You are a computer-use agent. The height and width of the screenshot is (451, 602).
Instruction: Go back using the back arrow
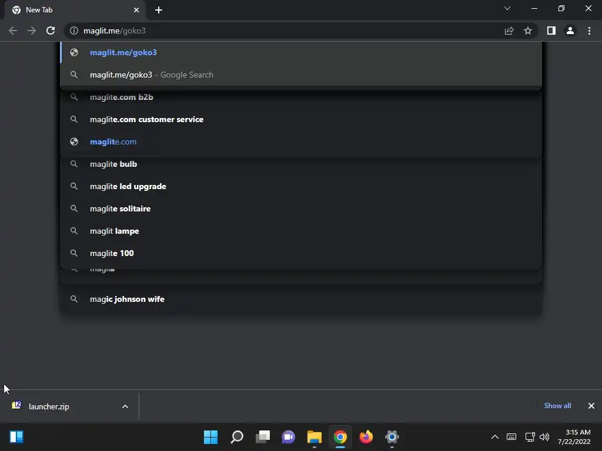(x=13, y=31)
